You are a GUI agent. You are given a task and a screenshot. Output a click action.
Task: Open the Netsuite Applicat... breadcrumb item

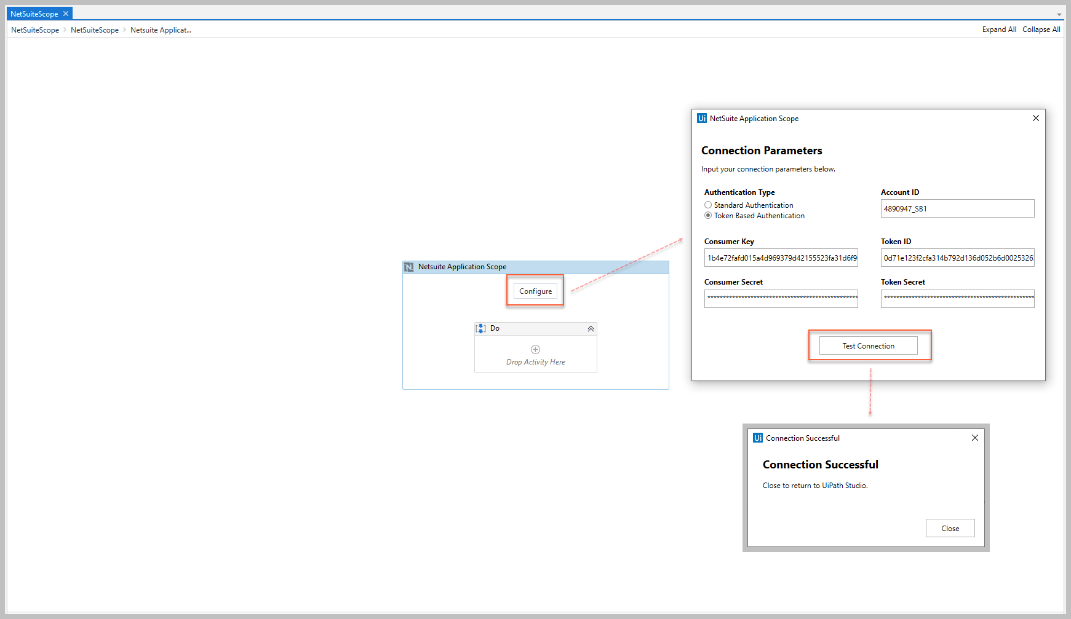pyautogui.click(x=161, y=30)
